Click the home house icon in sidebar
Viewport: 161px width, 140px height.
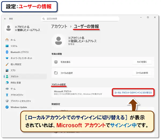[7, 40]
